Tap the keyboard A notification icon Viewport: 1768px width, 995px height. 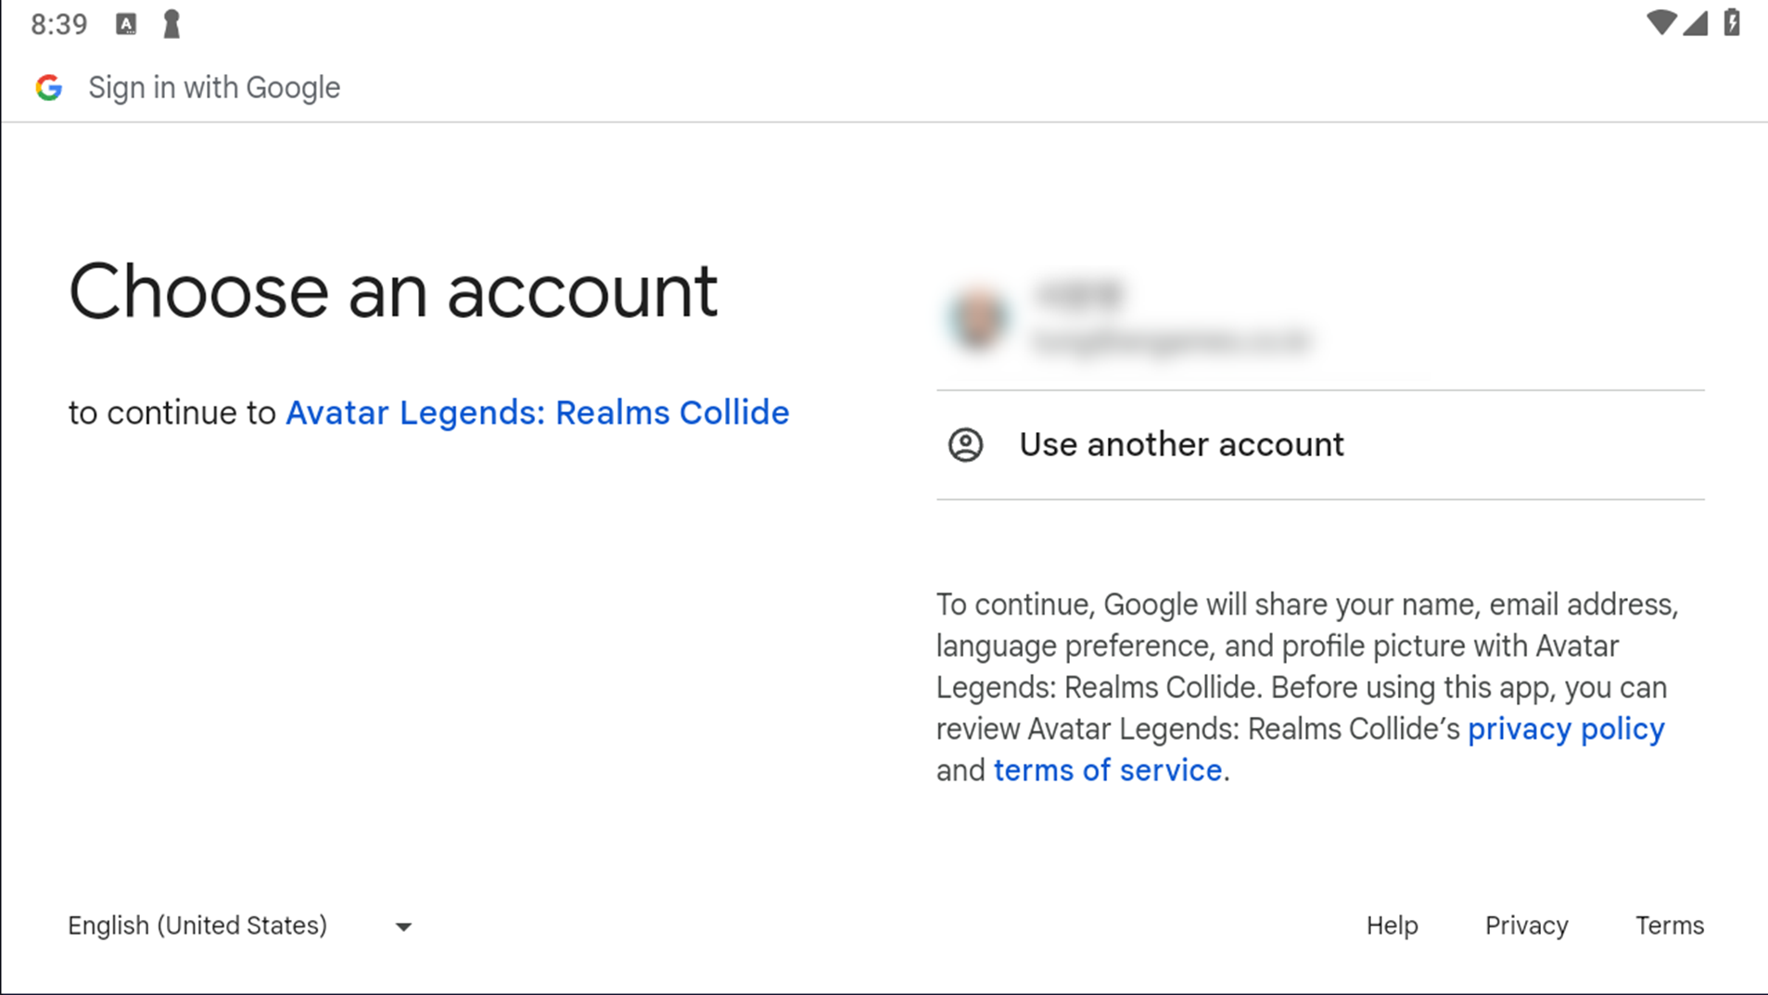click(x=126, y=24)
